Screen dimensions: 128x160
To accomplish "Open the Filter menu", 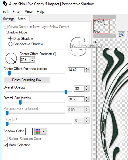I will [x=17, y=12].
